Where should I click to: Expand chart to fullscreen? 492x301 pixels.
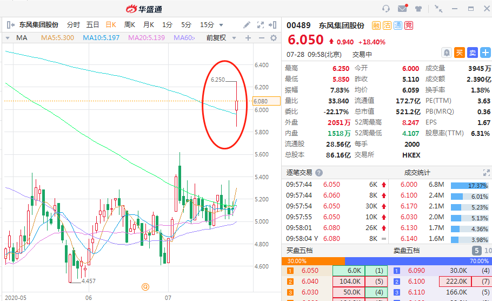[x=261, y=25]
